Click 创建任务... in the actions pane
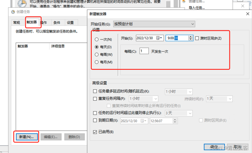Image resolution: width=252 pixels, height=153 pixels. point(197,1)
